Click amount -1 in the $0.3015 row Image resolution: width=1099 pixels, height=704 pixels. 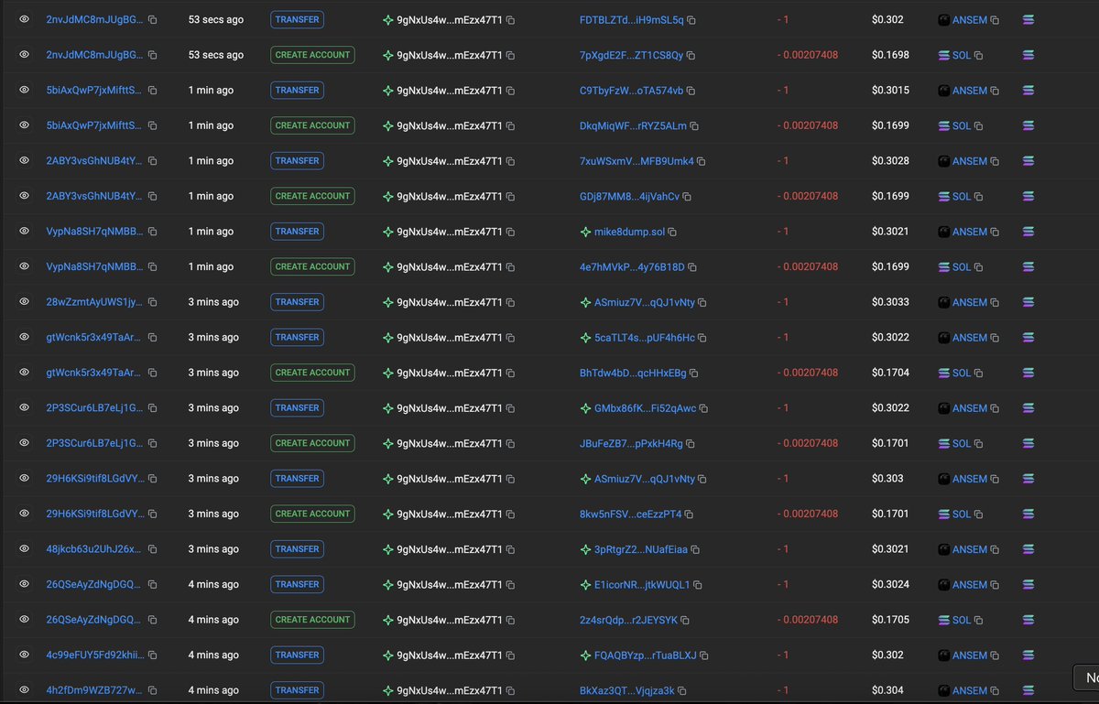pos(782,90)
